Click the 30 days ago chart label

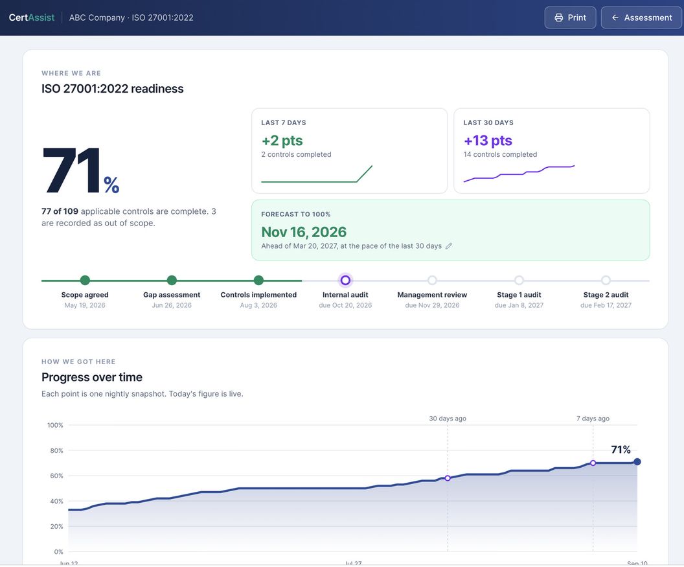click(448, 419)
